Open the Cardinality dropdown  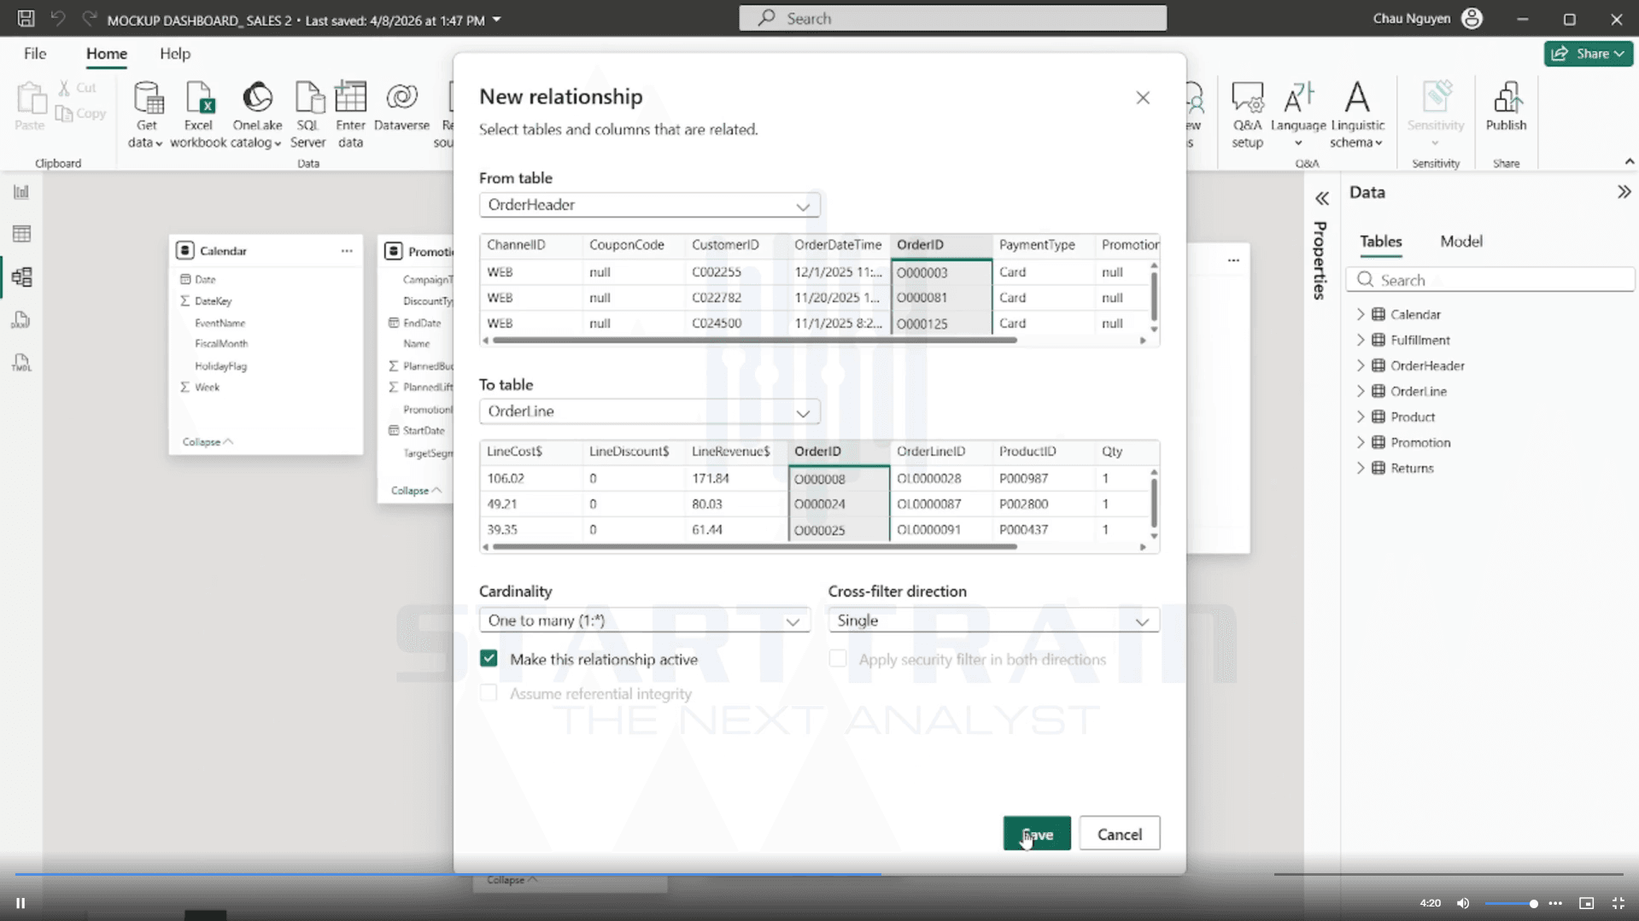coord(644,621)
